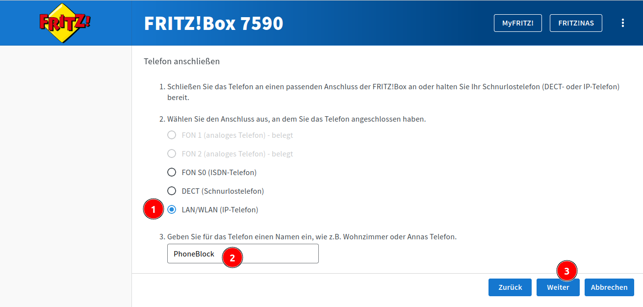Click the step 1 instruction text
This screenshot has height=307, width=643.
pyautogui.click(x=392, y=87)
